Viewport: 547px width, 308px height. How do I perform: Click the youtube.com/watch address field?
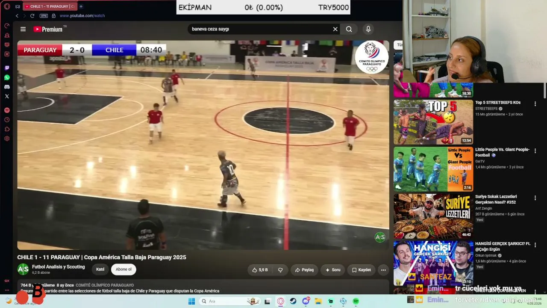coord(82,16)
